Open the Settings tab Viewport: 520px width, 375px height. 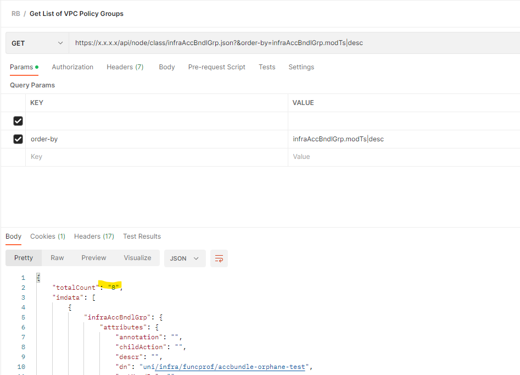tap(301, 67)
